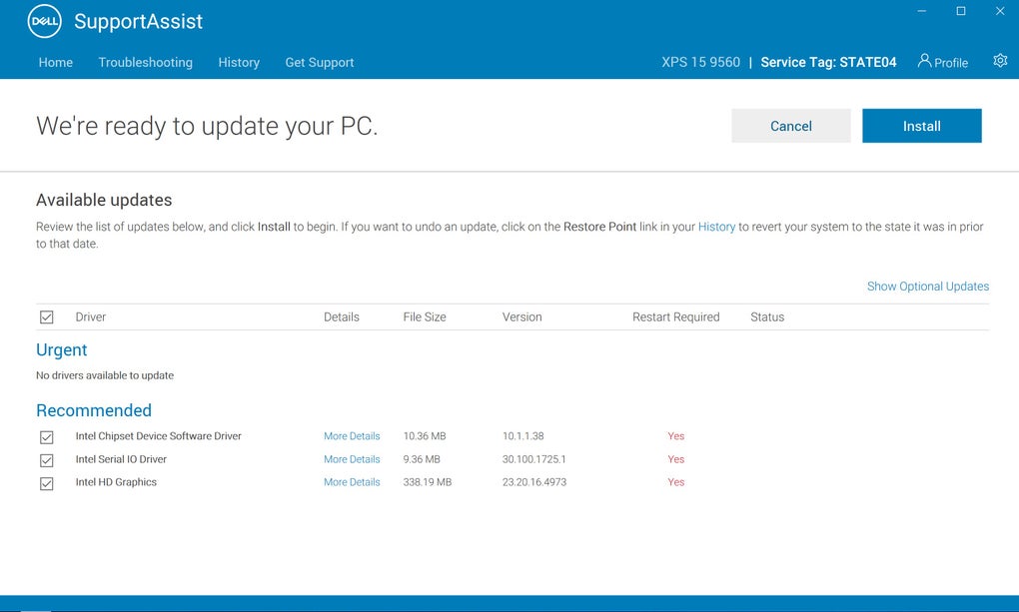Click the Urgent section heading
The width and height of the screenshot is (1019, 612).
click(61, 350)
